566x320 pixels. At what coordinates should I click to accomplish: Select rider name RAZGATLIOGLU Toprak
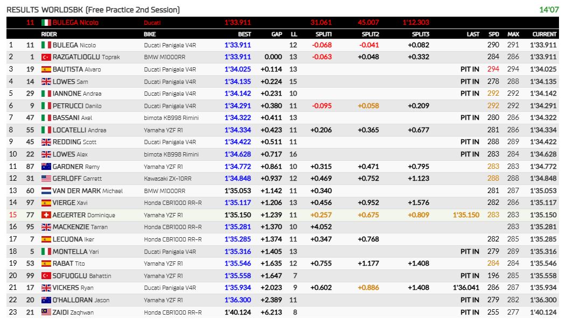[x=86, y=57]
